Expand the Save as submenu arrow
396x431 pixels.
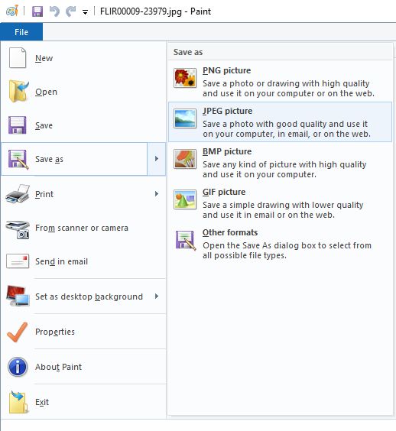[157, 159]
